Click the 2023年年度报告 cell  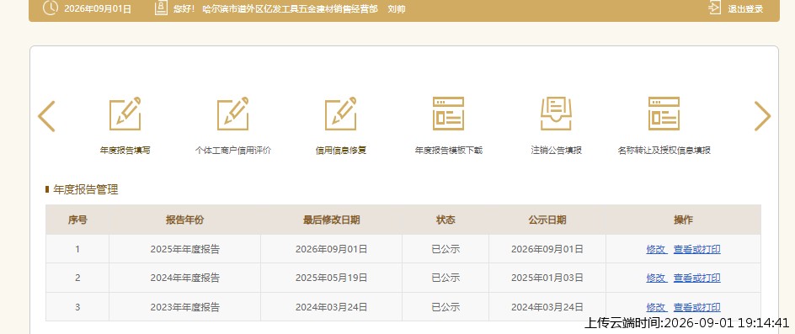pyautogui.click(x=185, y=307)
